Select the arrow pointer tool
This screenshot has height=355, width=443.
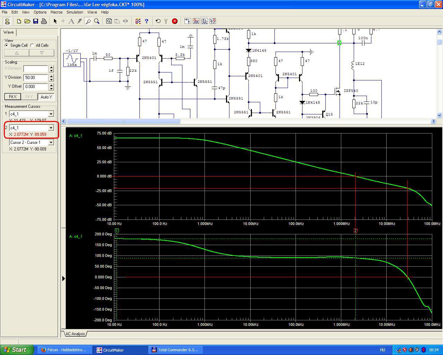coord(55,21)
